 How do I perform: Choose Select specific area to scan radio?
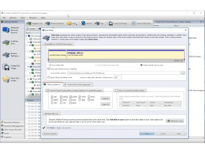click(x=141, y=65)
